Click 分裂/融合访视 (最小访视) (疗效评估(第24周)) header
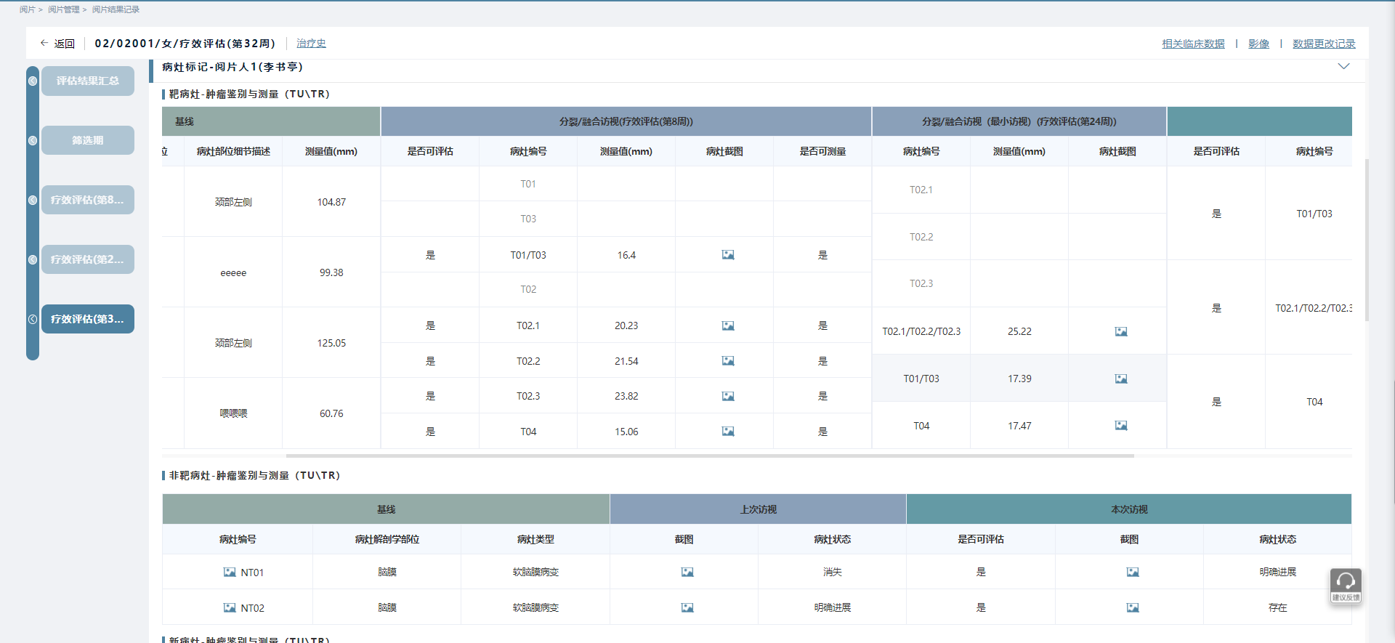 [x=1019, y=121]
